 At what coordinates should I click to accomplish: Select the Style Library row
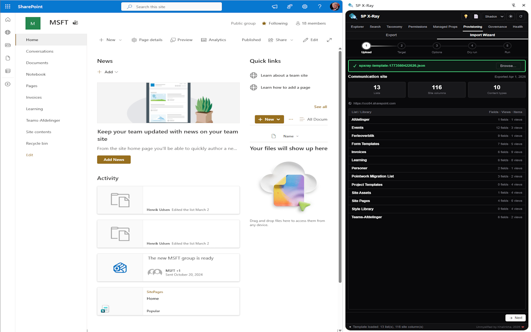(x=437, y=209)
